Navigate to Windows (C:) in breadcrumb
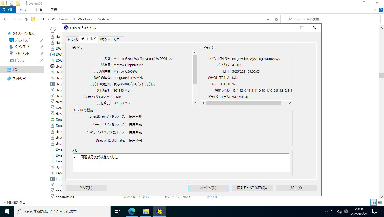Screen dimensions: 384x217 (61, 19)
